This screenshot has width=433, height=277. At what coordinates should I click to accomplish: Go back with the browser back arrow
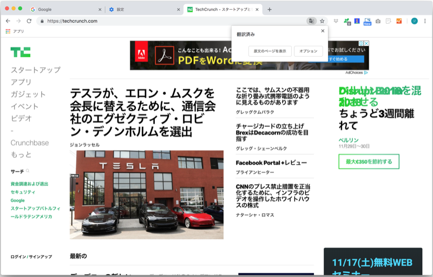[x=8, y=21]
